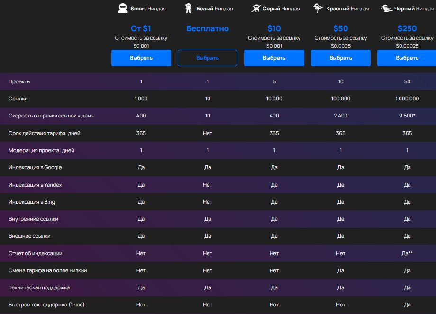436x314 pixels.
Task: Choose the free Белый plan with Выбрать
Action: 208,58
